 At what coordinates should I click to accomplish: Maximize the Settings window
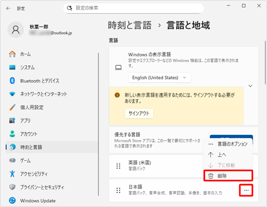(244, 6)
